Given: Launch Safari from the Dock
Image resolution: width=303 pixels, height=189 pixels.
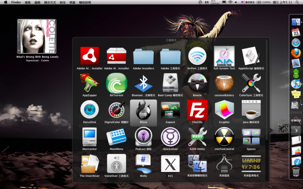Looking at the screenshot, I should point(296,43).
